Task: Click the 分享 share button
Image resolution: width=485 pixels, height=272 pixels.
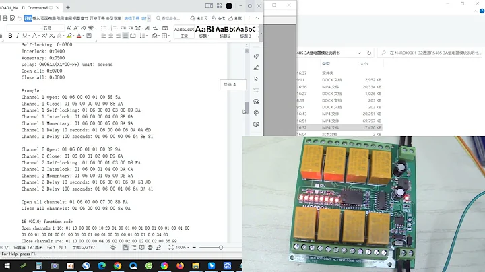Action: pyautogui.click(x=235, y=18)
